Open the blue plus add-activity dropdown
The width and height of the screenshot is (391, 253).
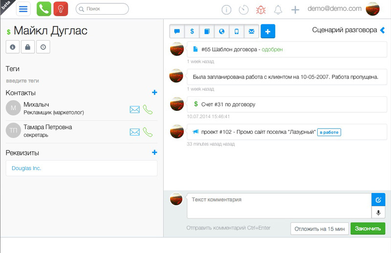pyautogui.click(x=268, y=31)
